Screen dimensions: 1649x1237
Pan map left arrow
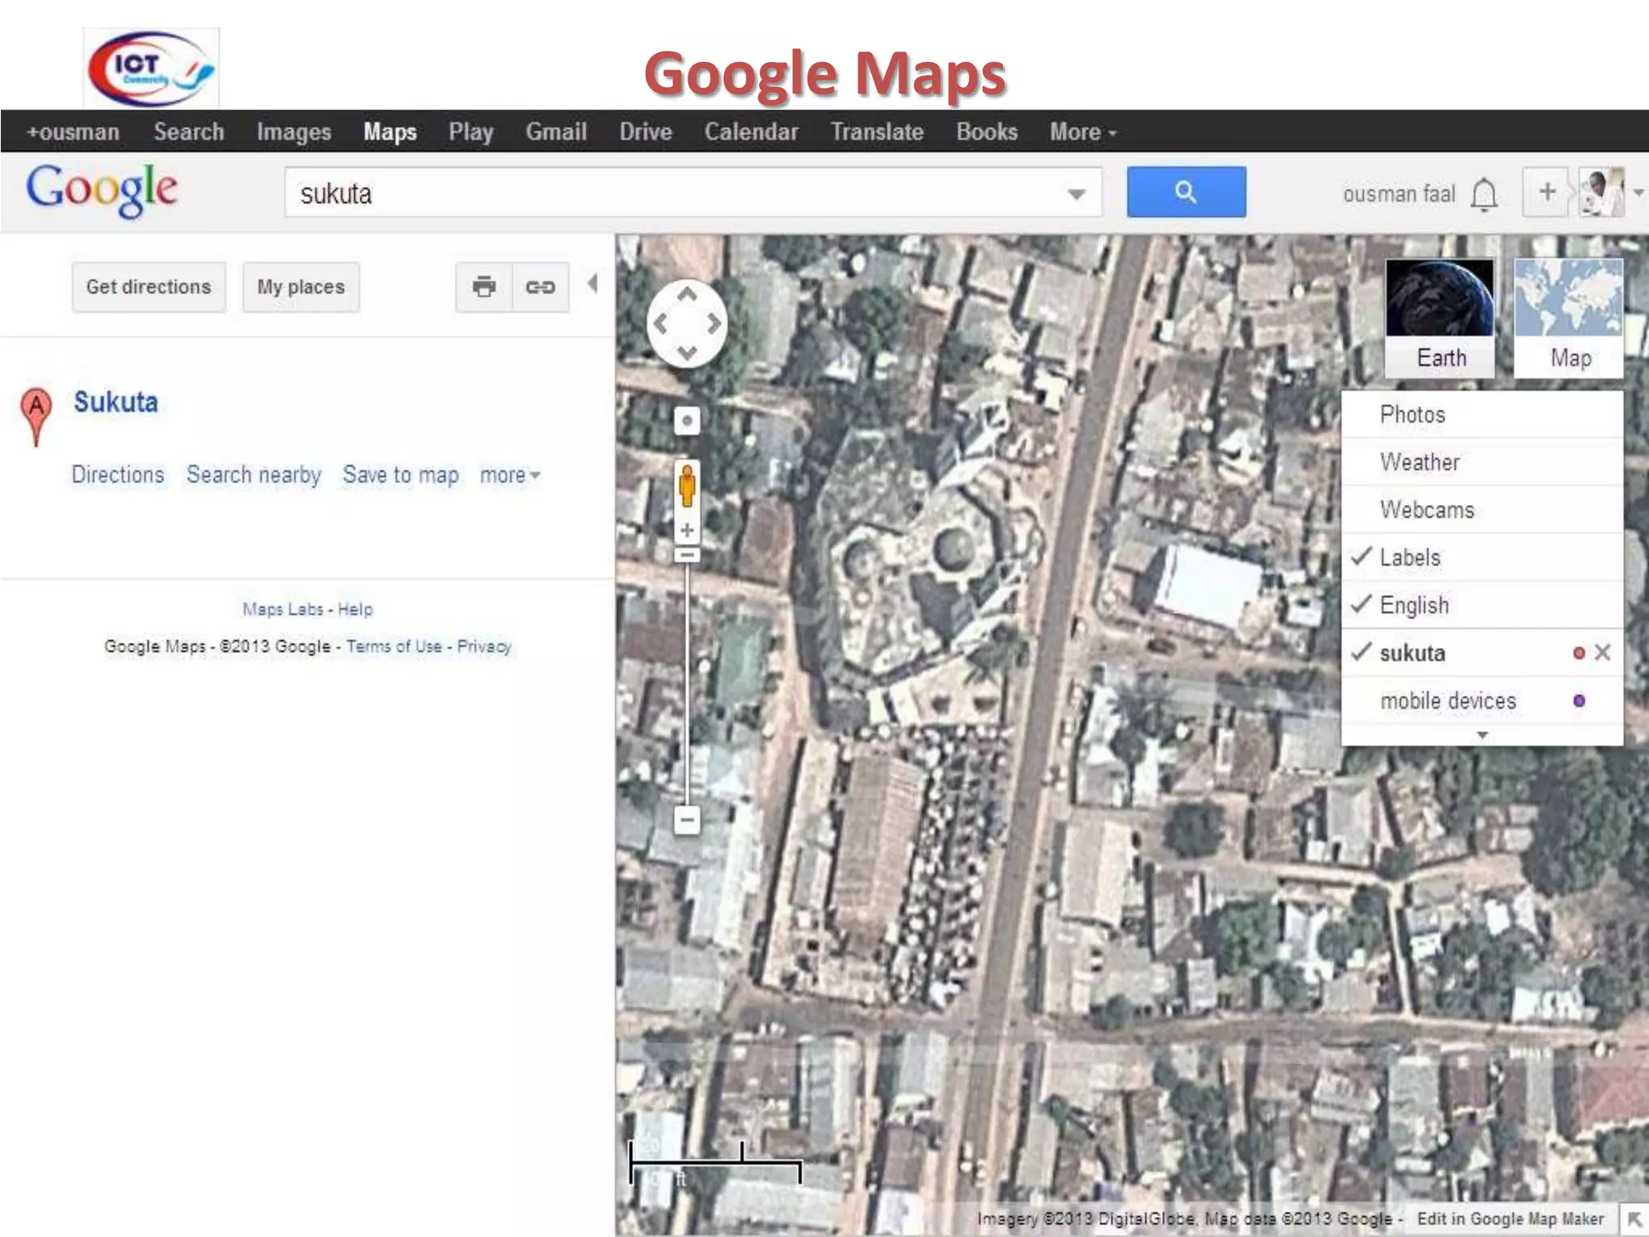[x=660, y=324]
